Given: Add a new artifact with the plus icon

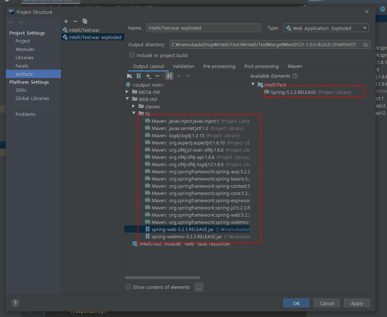Looking at the screenshot, I should click(x=66, y=21).
